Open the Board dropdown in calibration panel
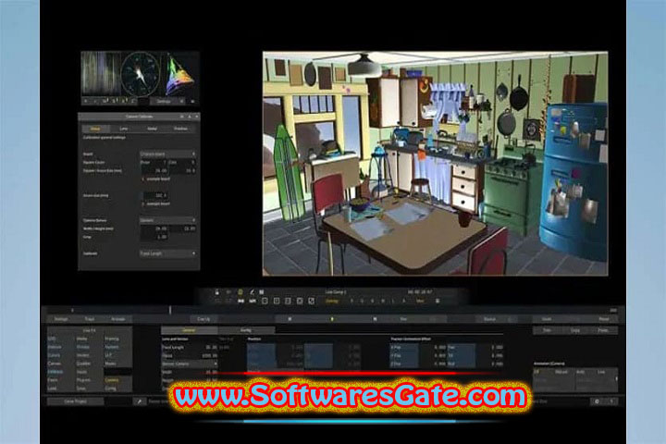 point(167,154)
